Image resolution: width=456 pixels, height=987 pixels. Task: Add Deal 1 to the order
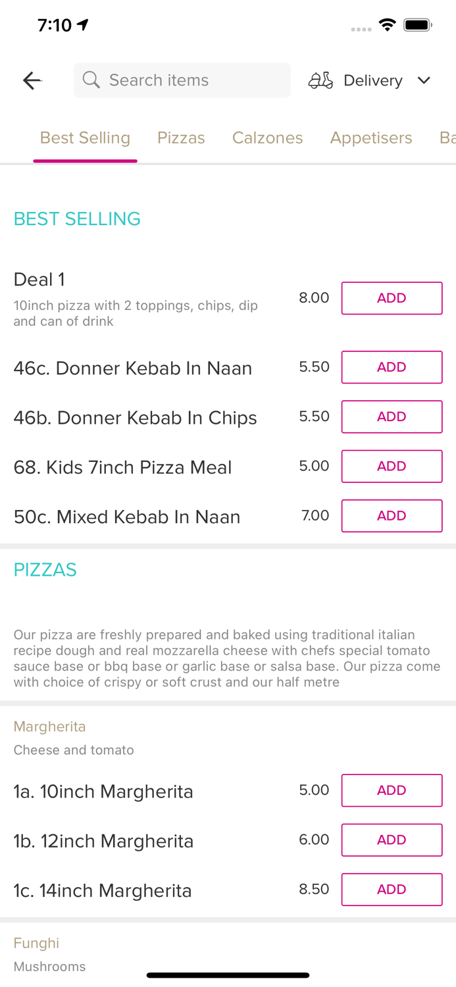392,297
